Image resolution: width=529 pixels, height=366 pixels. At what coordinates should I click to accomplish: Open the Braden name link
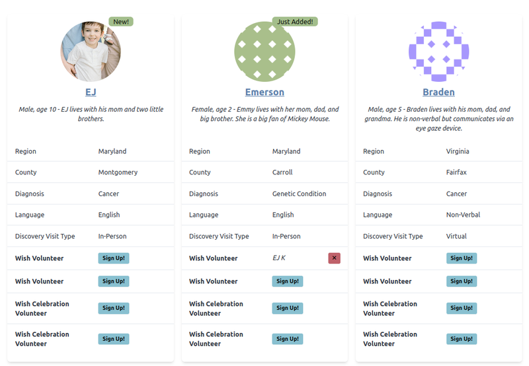pos(438,92)
